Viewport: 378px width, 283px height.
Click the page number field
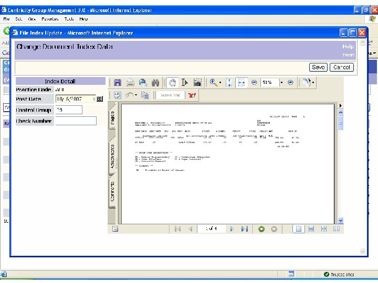click(211, 228)
